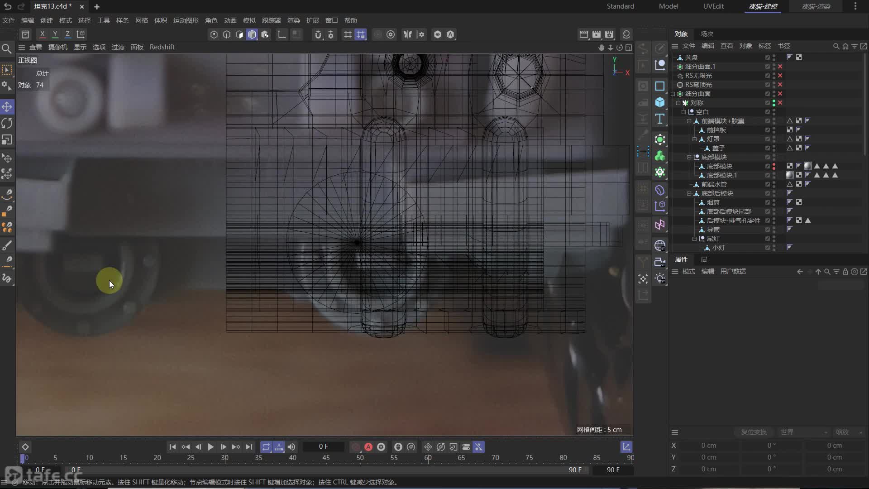Click the render to picture viewer icon
The height and width of the screenshot is (489, 869).
click(597, 34)
